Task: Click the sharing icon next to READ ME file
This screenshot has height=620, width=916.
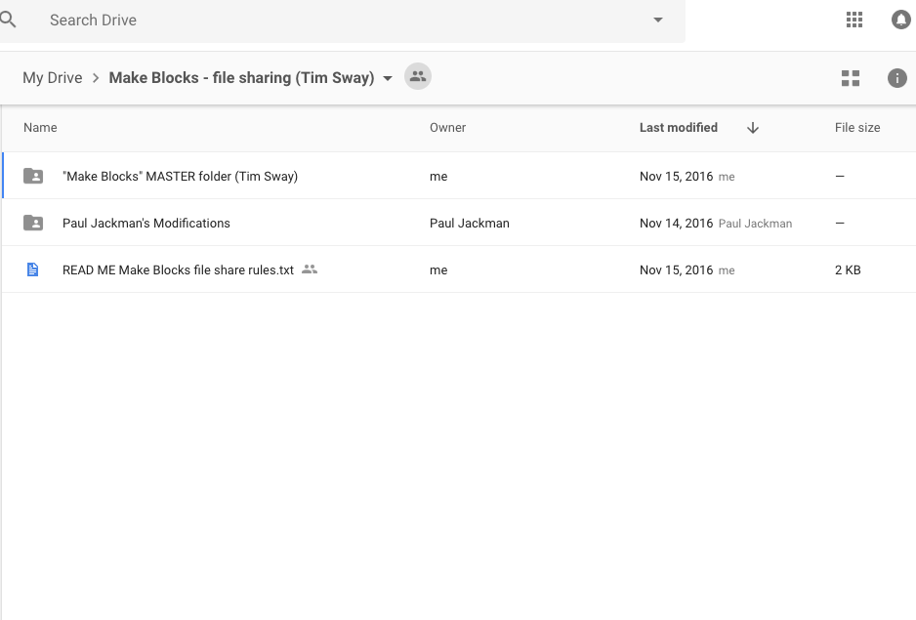Action: point(309,269)
